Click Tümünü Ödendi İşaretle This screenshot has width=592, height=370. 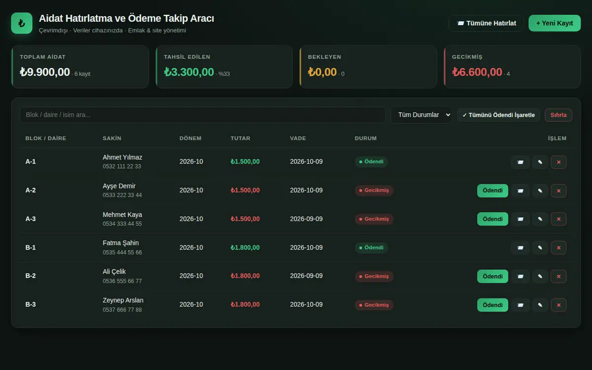499,115
